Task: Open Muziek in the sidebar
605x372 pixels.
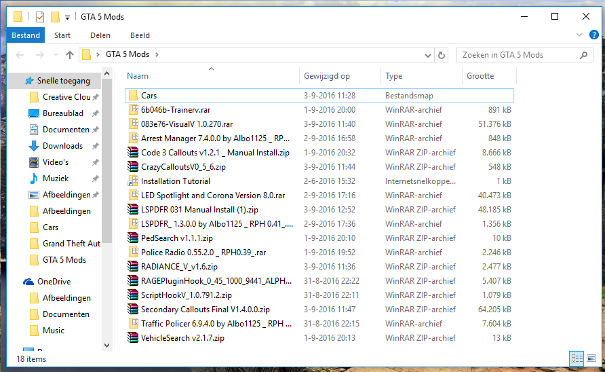Action: (56, 179)
